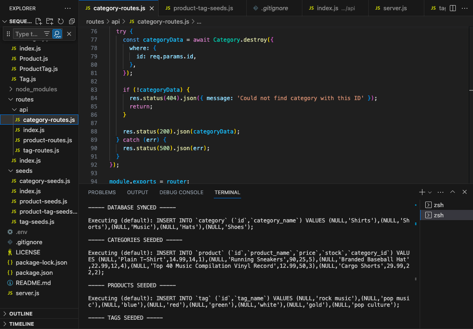The image size is (473, 329).
Task: Select the top zsh terminal session
Action: pos(438,205)
